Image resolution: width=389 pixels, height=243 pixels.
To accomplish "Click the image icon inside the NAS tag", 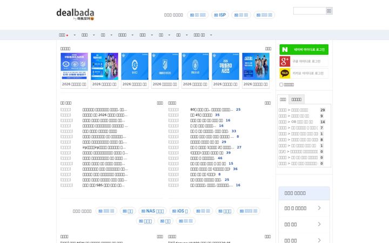I will [x=143, y=211].
